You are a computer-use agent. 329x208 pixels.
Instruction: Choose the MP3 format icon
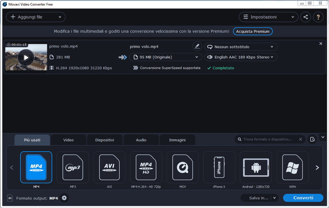(73, 167)
